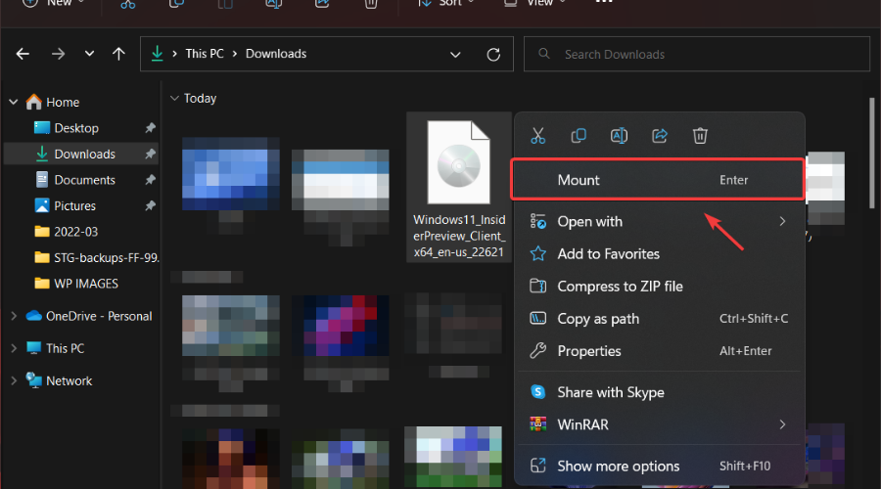
Task: Open Properties from context menu
Action: [660, 351]
